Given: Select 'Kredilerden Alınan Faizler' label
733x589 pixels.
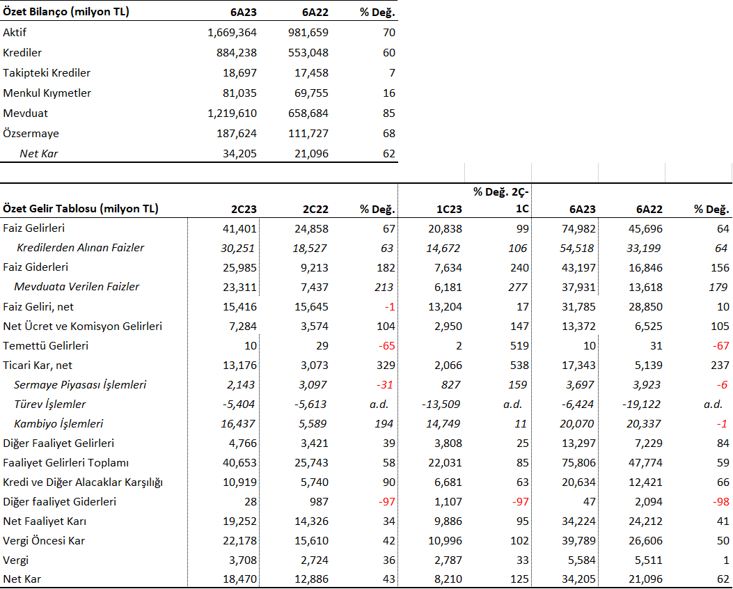Looking at the screenshot, I should [x=81, y=248].
